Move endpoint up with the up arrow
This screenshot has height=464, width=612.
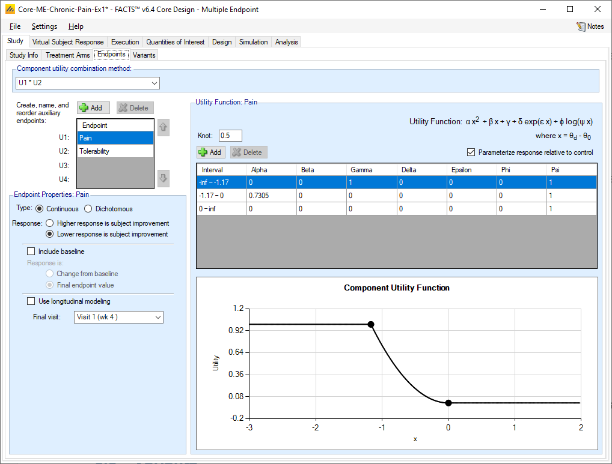(x=163, y=127)
